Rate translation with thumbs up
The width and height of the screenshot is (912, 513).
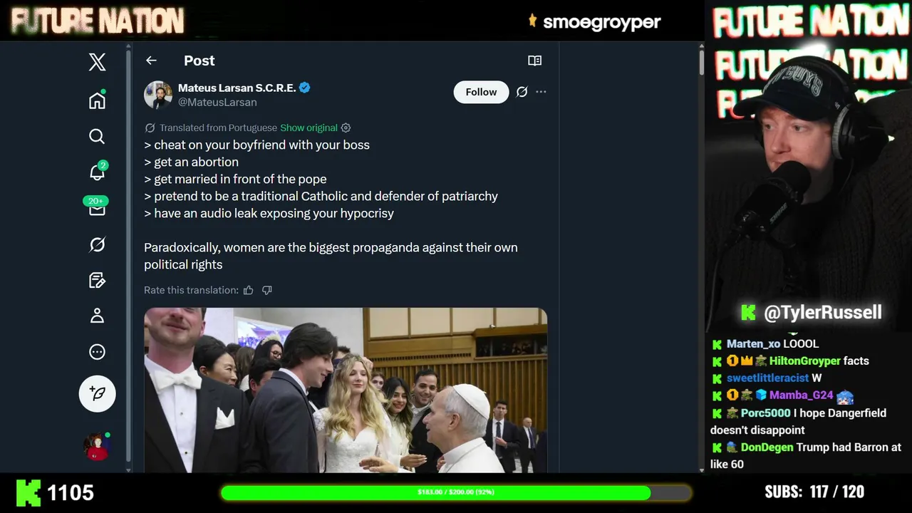248,290
